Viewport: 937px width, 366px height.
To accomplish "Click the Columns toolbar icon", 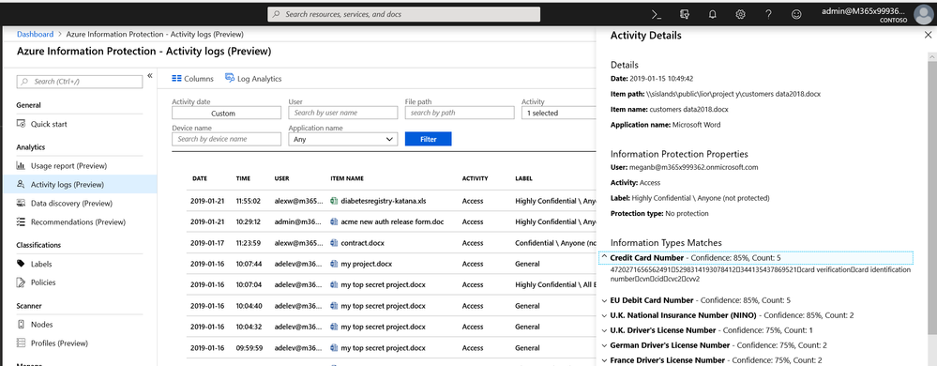I will [x=176, y=78].
